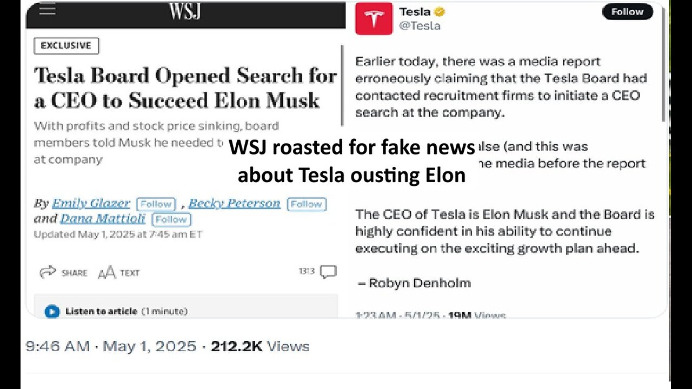Click the Tesla profile avatar

tap(374, 19)
